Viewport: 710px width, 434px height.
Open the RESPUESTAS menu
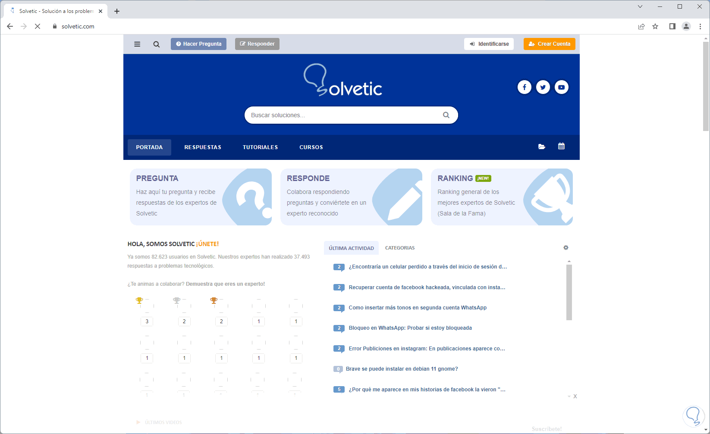[203, 147]
